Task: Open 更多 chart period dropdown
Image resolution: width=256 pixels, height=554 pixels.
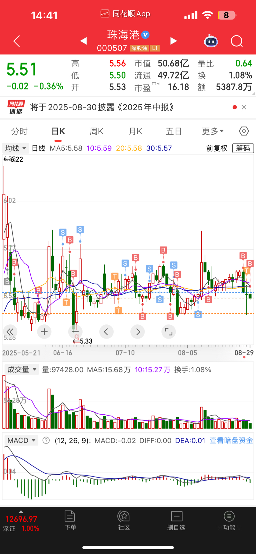Action: [x=213, y=131]
